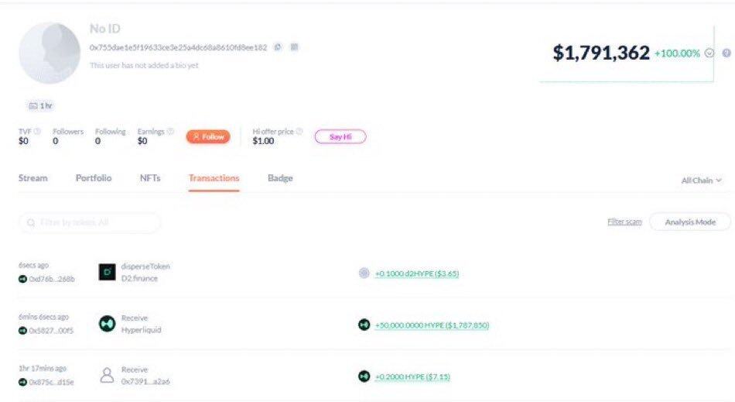Open the NFTs tab
This screenshot has width=735, height=402.
point(150,178)
